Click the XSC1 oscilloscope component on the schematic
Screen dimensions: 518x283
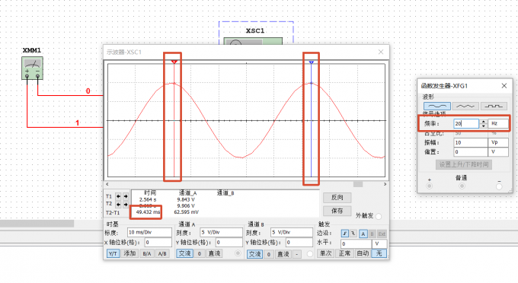(x=253, y=41)
